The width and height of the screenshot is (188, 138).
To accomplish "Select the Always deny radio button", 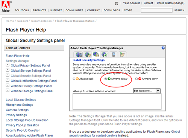I will (x=136, y=79).
